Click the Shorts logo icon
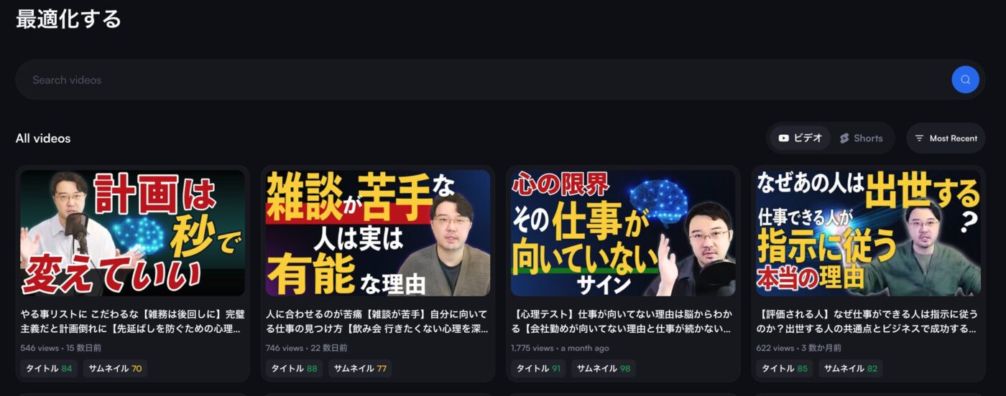 (x=844, y=138)
